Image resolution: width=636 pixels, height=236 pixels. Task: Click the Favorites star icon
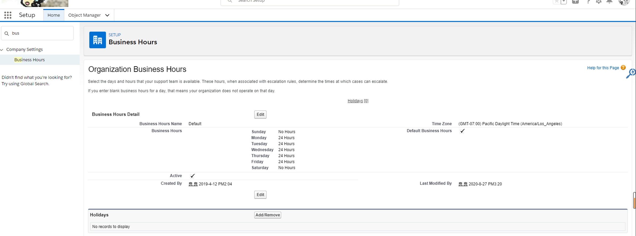click(556, 2)
